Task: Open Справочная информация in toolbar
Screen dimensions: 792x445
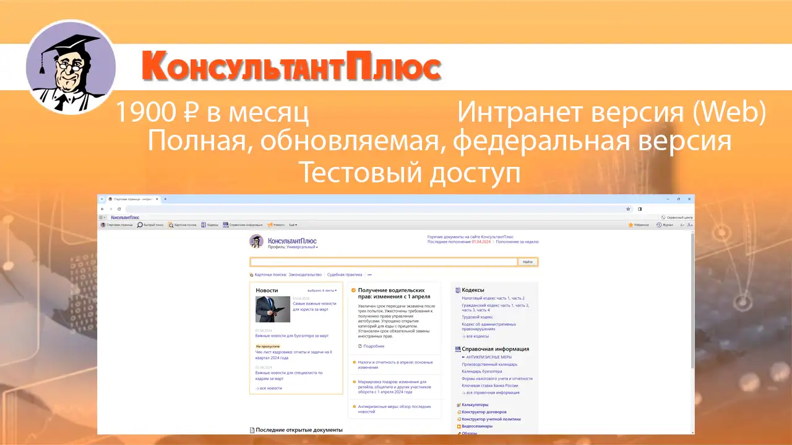Action: 244,225
